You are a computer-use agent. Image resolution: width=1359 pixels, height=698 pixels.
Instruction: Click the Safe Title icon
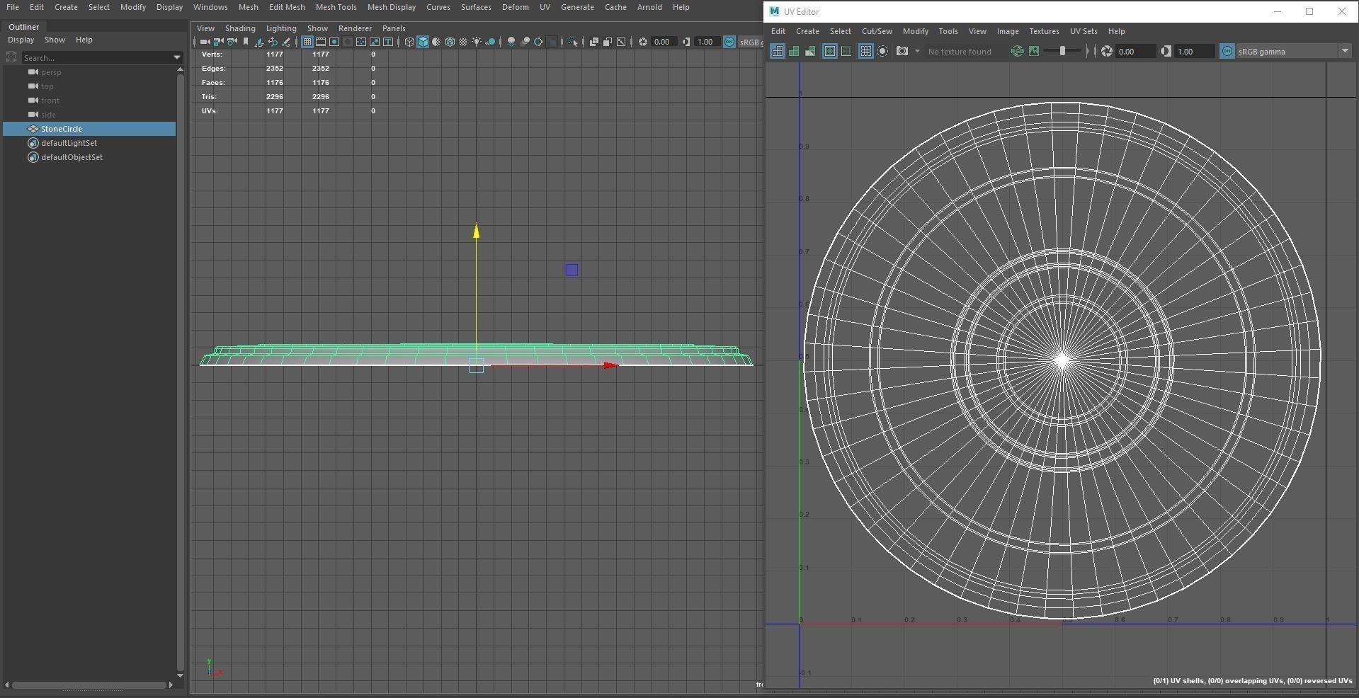pos(388,42)
